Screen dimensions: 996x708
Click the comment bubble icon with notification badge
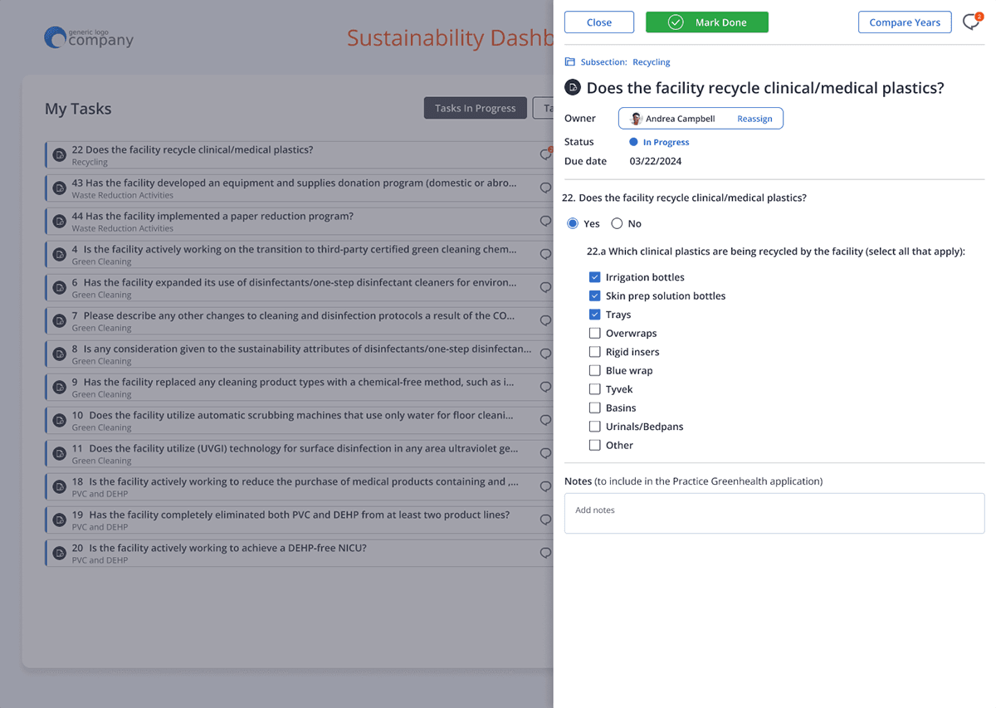coord(970,22)
